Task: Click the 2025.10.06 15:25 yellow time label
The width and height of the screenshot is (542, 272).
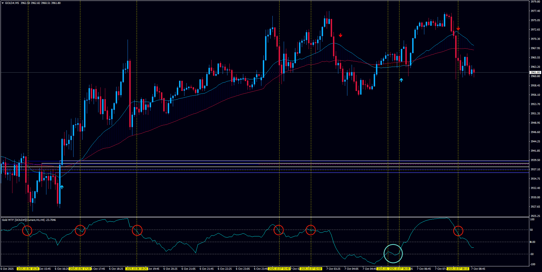Action: coord(28,269)
